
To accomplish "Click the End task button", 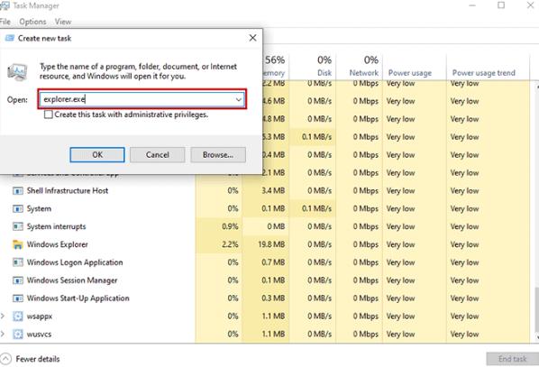I will tap(512, 359).
